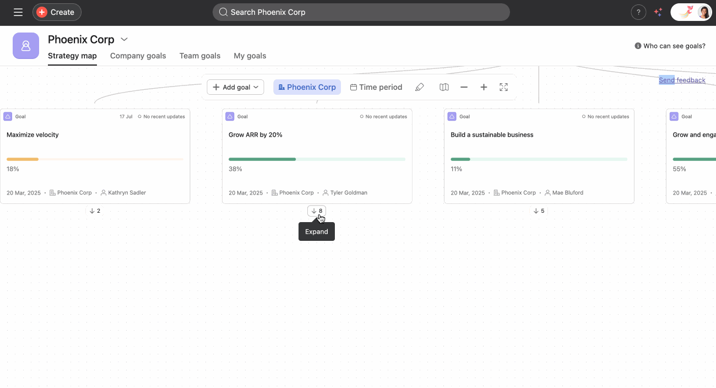Screen dimensions: 716x388
Task: Open the hamburger navigation menu
Action: [18, 12]
